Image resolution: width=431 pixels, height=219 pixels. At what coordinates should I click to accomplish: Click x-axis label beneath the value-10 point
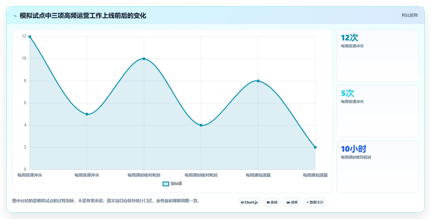point(144,175)
